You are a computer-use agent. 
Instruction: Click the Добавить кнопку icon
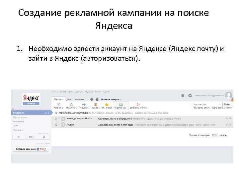[138, 104]
